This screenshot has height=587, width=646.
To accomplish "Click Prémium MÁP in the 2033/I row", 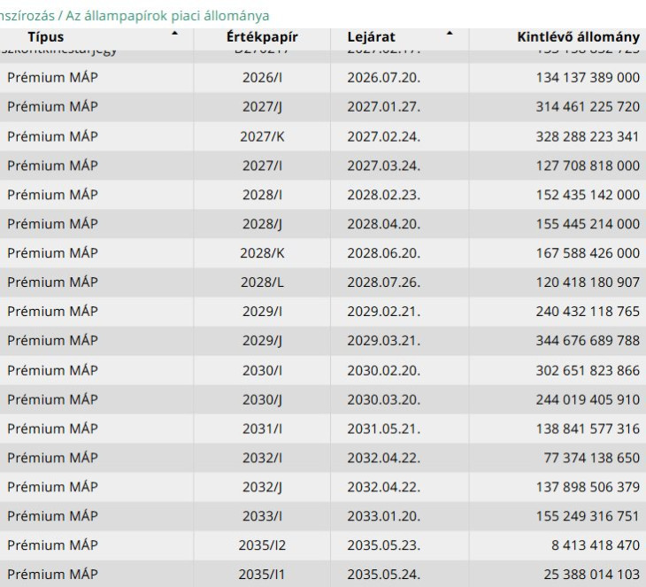I will pos(53,516).
